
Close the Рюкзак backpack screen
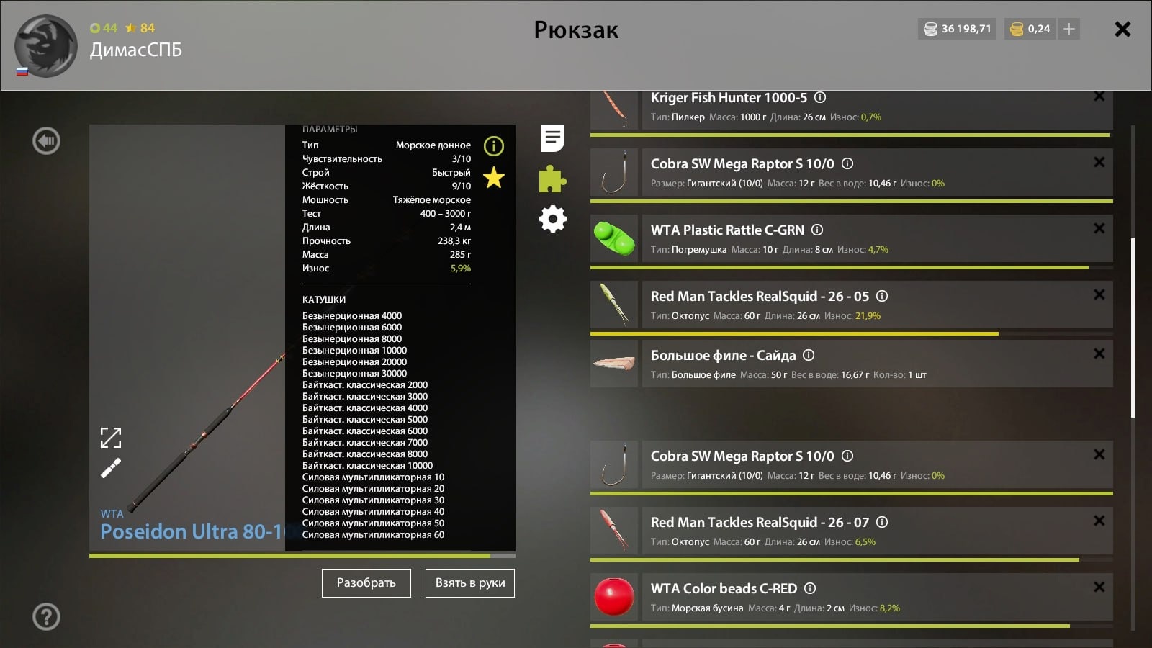point(1122,30)
